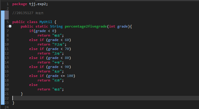Place cursor on empty line 22

(x=105, y=98)
